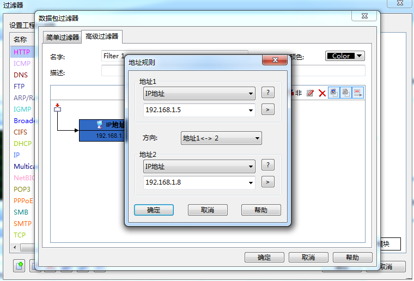Click 确定 in the 数据包过滤器 dialog
Image resolution: width=414 pixels, height=281 pixels.
coord(264,257)
